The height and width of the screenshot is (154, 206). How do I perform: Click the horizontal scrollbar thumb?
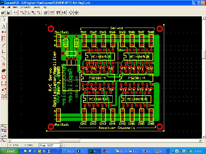[x=70, y=141]
